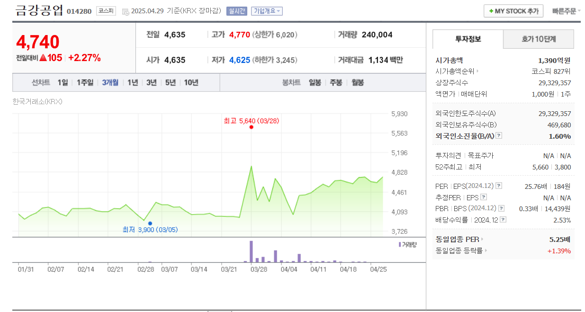
Task: Switch to the 호가10단계 tab
Action: 539,39
